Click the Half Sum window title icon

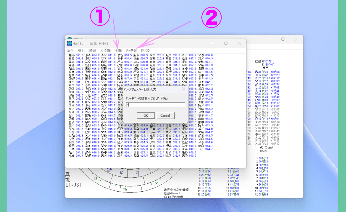coord(69,43)
